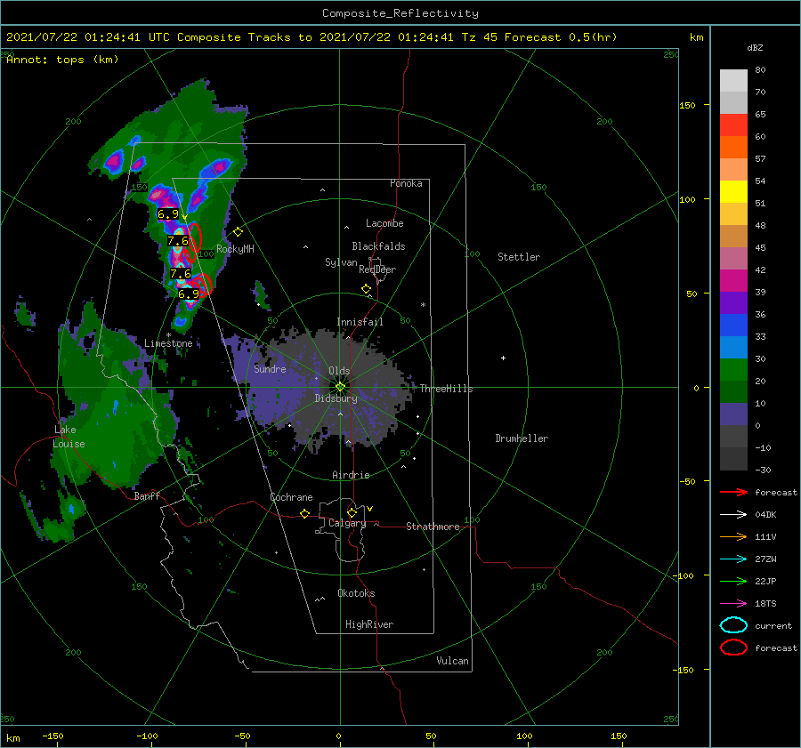
Task: Click the white plus marker west of Drumheller area
Action: tap(503, 358)
